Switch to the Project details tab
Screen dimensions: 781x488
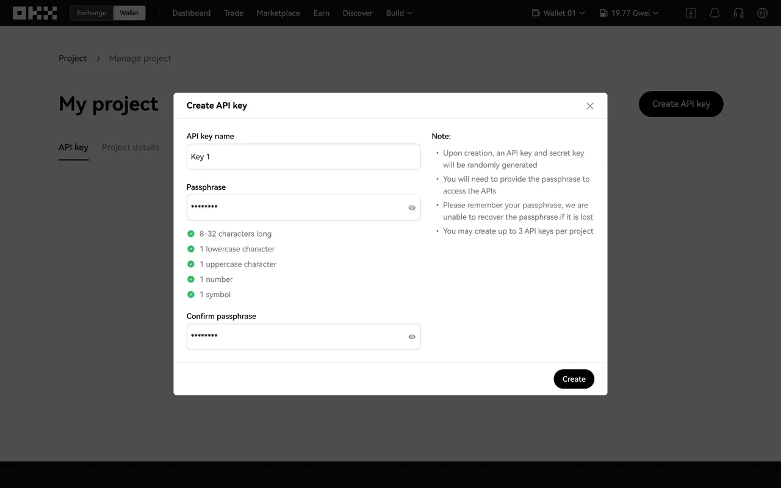point(131,147)
